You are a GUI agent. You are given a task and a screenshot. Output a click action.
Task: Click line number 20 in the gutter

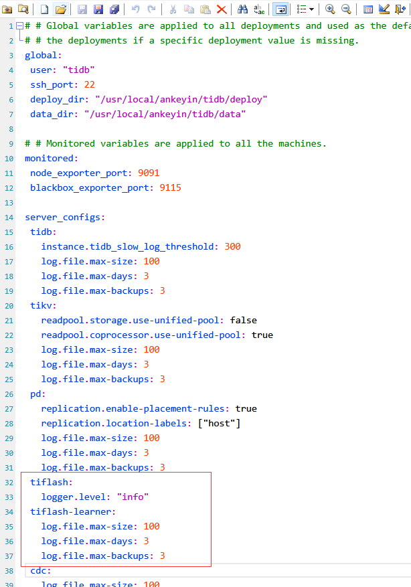pos(9,306)
